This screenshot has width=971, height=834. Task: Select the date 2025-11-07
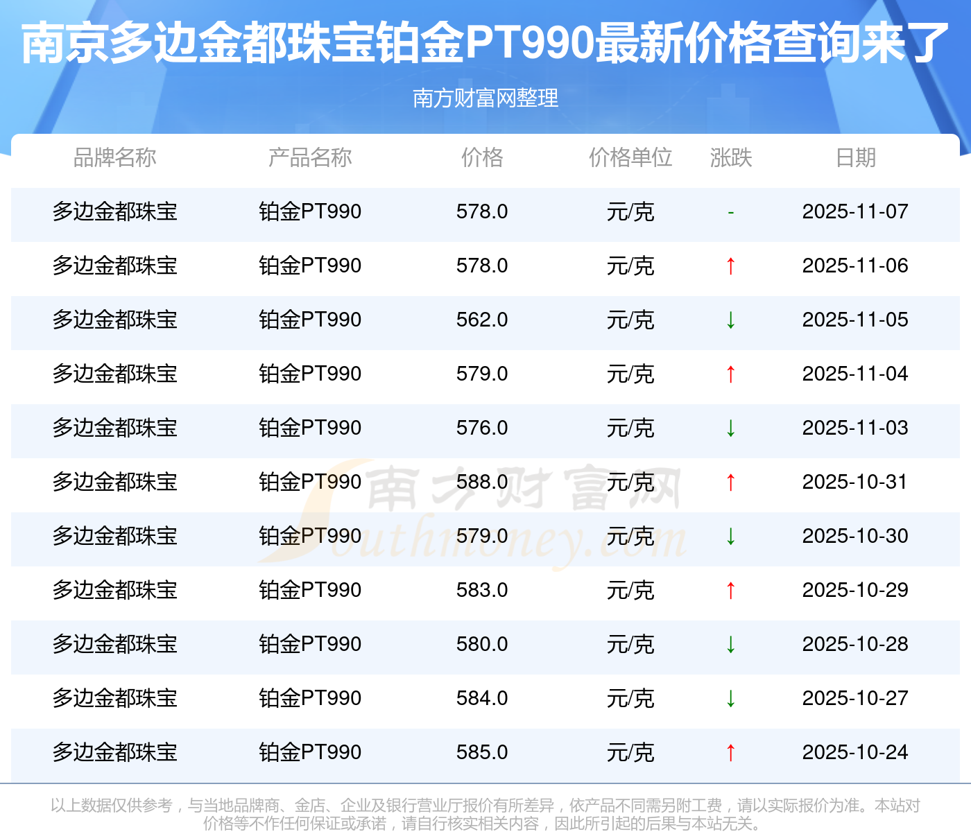point(855,211)
